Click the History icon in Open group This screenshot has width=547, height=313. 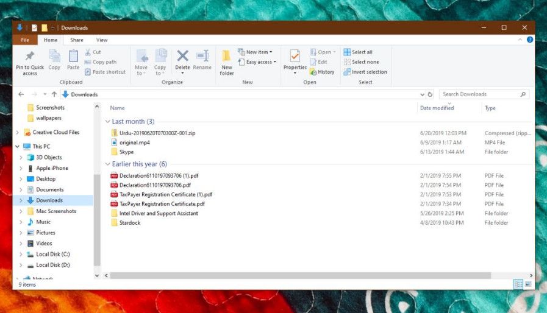pyautogui.click(x=322, y=72)
